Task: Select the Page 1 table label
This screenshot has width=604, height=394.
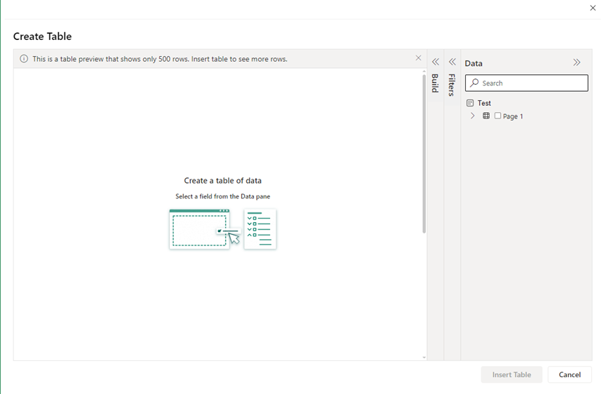Action: (513, 116)
